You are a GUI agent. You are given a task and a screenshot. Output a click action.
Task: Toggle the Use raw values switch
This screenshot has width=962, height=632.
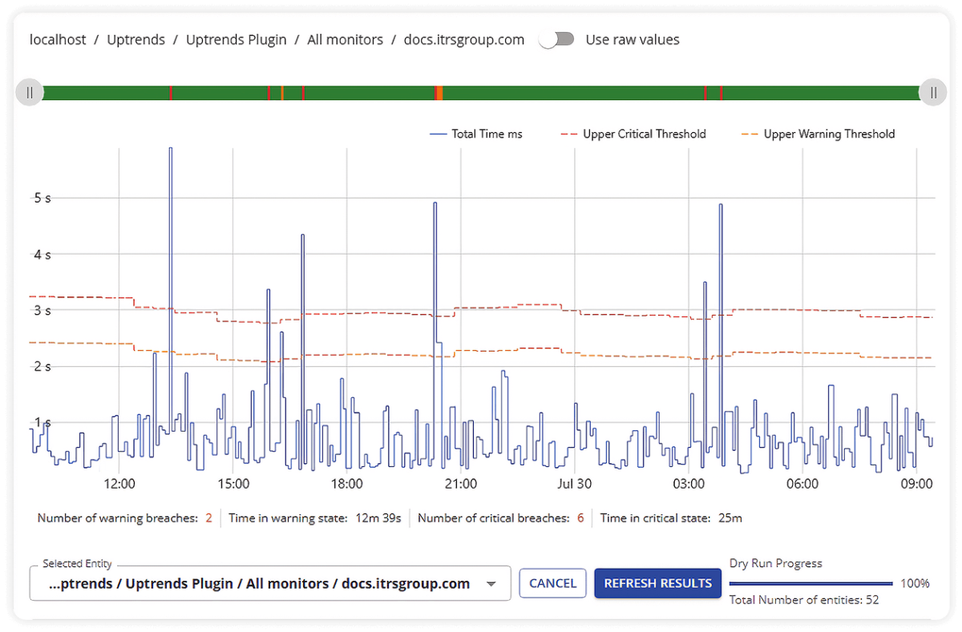556,38
